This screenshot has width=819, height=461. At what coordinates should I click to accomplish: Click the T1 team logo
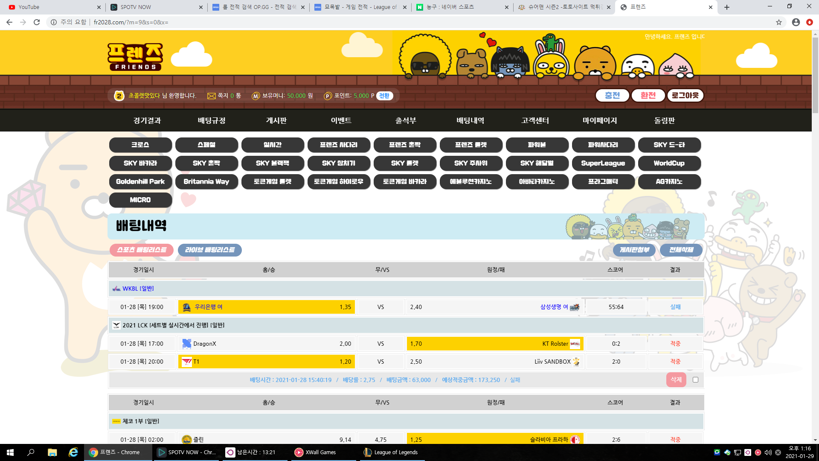click(x=186, y=362)
